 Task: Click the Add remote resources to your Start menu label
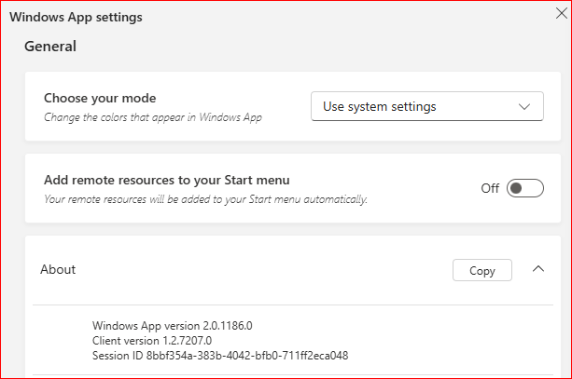(x=167, y=181)
